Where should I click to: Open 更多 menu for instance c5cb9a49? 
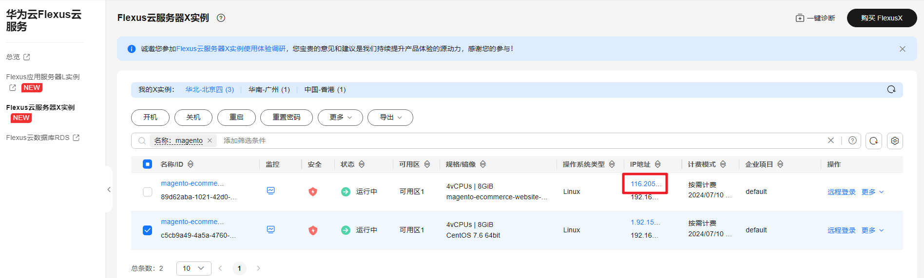point(872,230)
